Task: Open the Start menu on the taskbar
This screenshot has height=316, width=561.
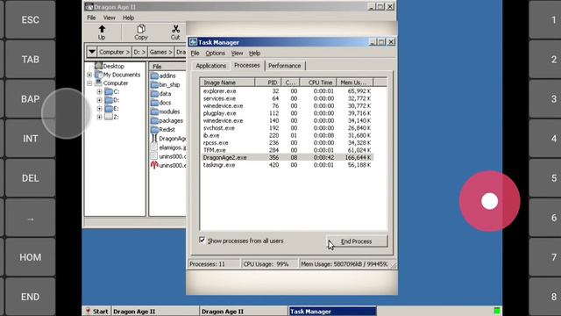Action: 97,312
